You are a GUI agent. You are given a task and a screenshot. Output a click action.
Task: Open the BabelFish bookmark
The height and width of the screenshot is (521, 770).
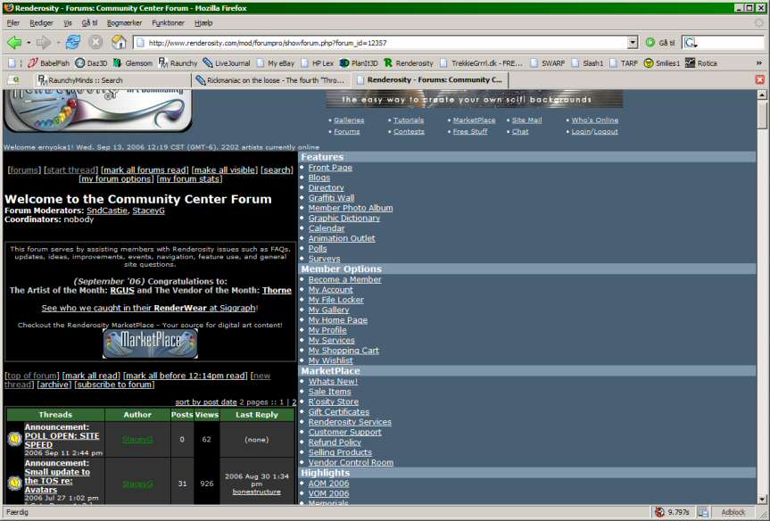click(x=48, y=62)
